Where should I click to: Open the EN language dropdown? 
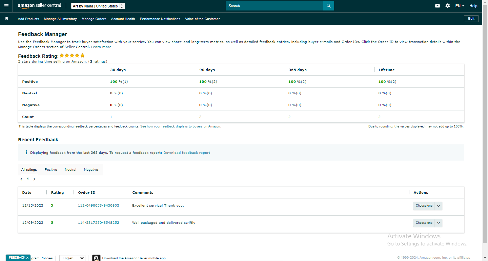460,6
